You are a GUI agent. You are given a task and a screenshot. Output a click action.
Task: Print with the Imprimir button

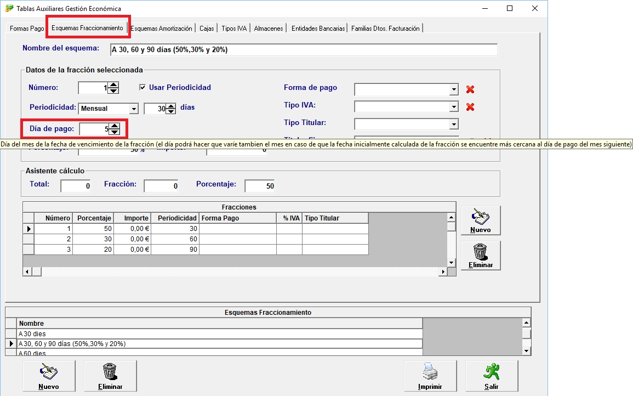click(x=430, y=376)
